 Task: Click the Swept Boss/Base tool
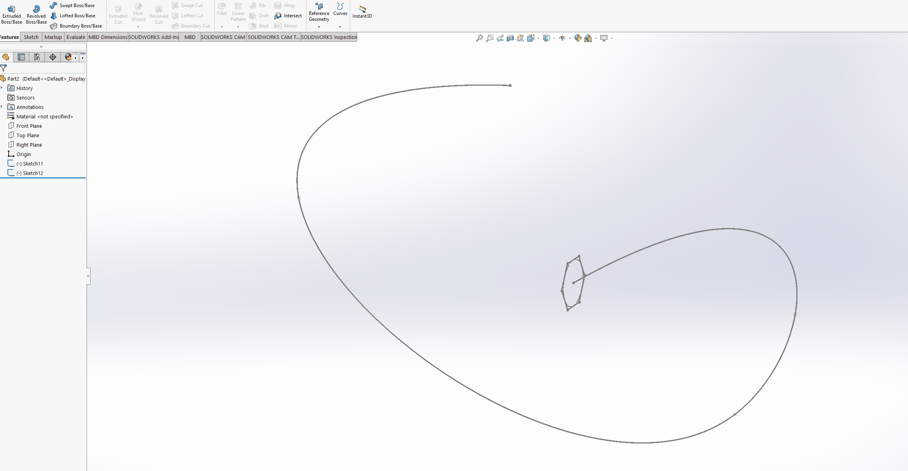pyautogui.click(x=73, y=6)
